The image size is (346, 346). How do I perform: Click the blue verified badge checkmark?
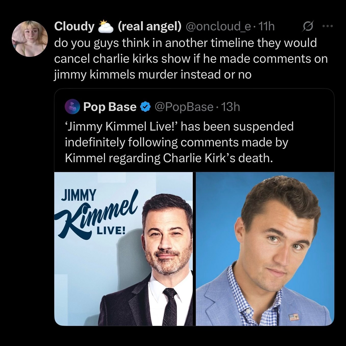point(146,107)
